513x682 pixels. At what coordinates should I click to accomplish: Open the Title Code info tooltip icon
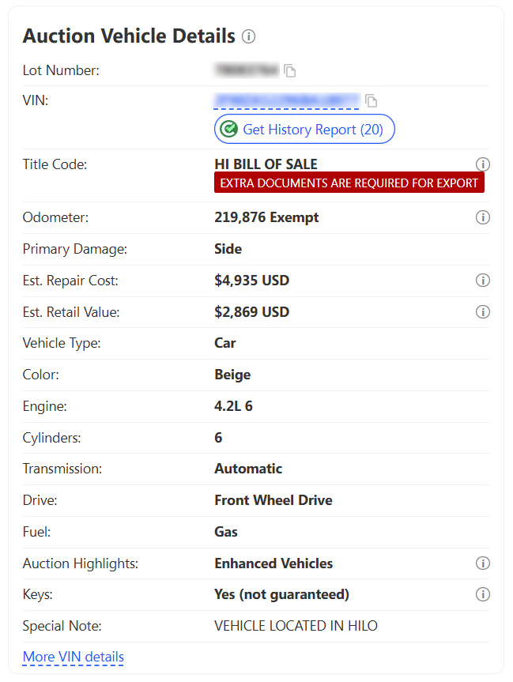[x=483, y=164]
